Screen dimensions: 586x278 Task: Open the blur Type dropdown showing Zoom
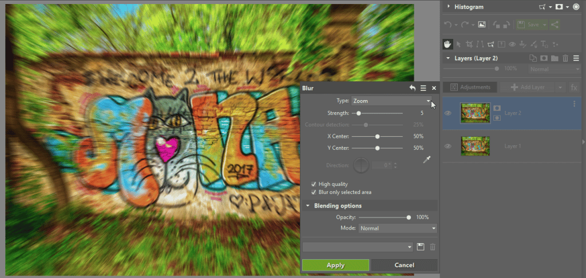393,101
